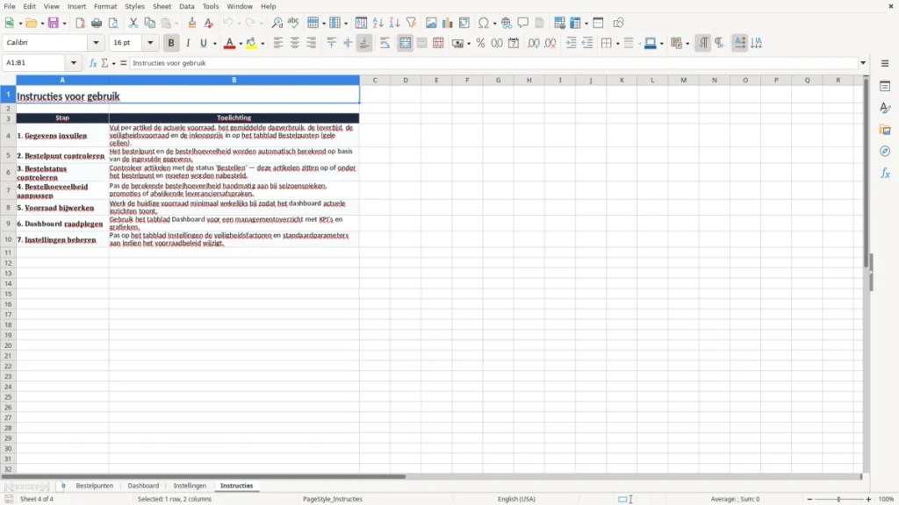Image resolution: width=899 pixels, height=505 pixels.
Task: Toggle Wrap Text button
Action: pyautogui.click(x=385, y=43)
